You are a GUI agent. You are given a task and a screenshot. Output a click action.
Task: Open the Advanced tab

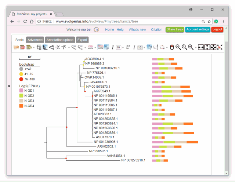click(35, 40)
